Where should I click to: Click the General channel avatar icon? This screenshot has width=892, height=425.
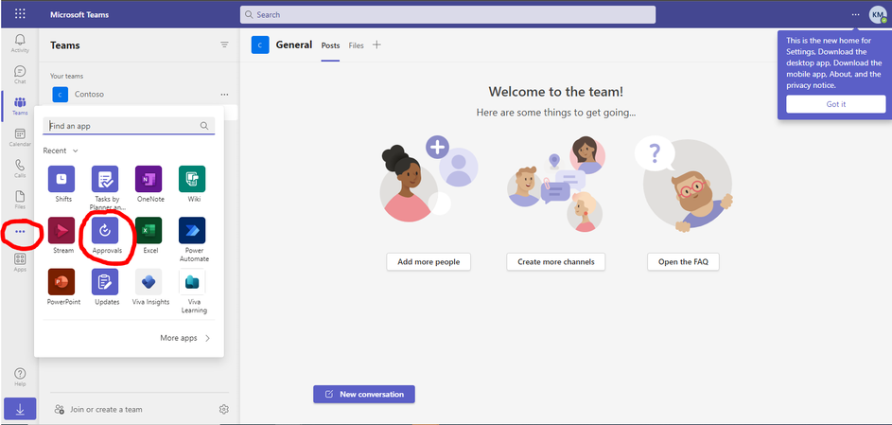click(x=260, y=44)
